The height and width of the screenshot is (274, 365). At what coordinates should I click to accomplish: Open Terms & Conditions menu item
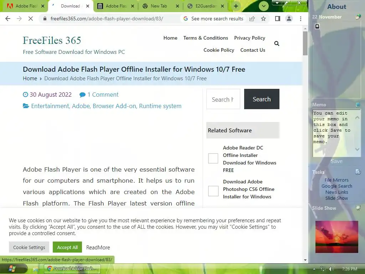206,38
